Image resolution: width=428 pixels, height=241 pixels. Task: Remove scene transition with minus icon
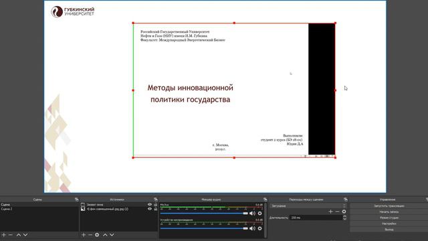tap(337, 212)
